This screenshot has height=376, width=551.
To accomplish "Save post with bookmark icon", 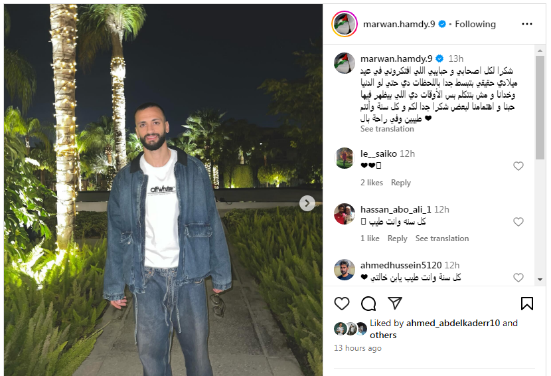I will (x=526, y=303).
